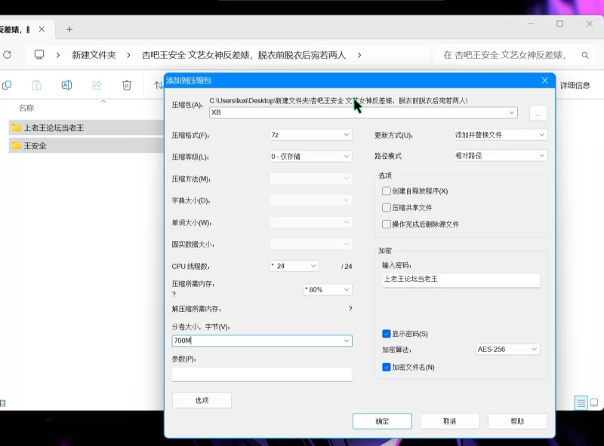
Task: Click 新建文件夹 breadcrumb in address bar
Action: pyautogui.click(x=94, y=55)
